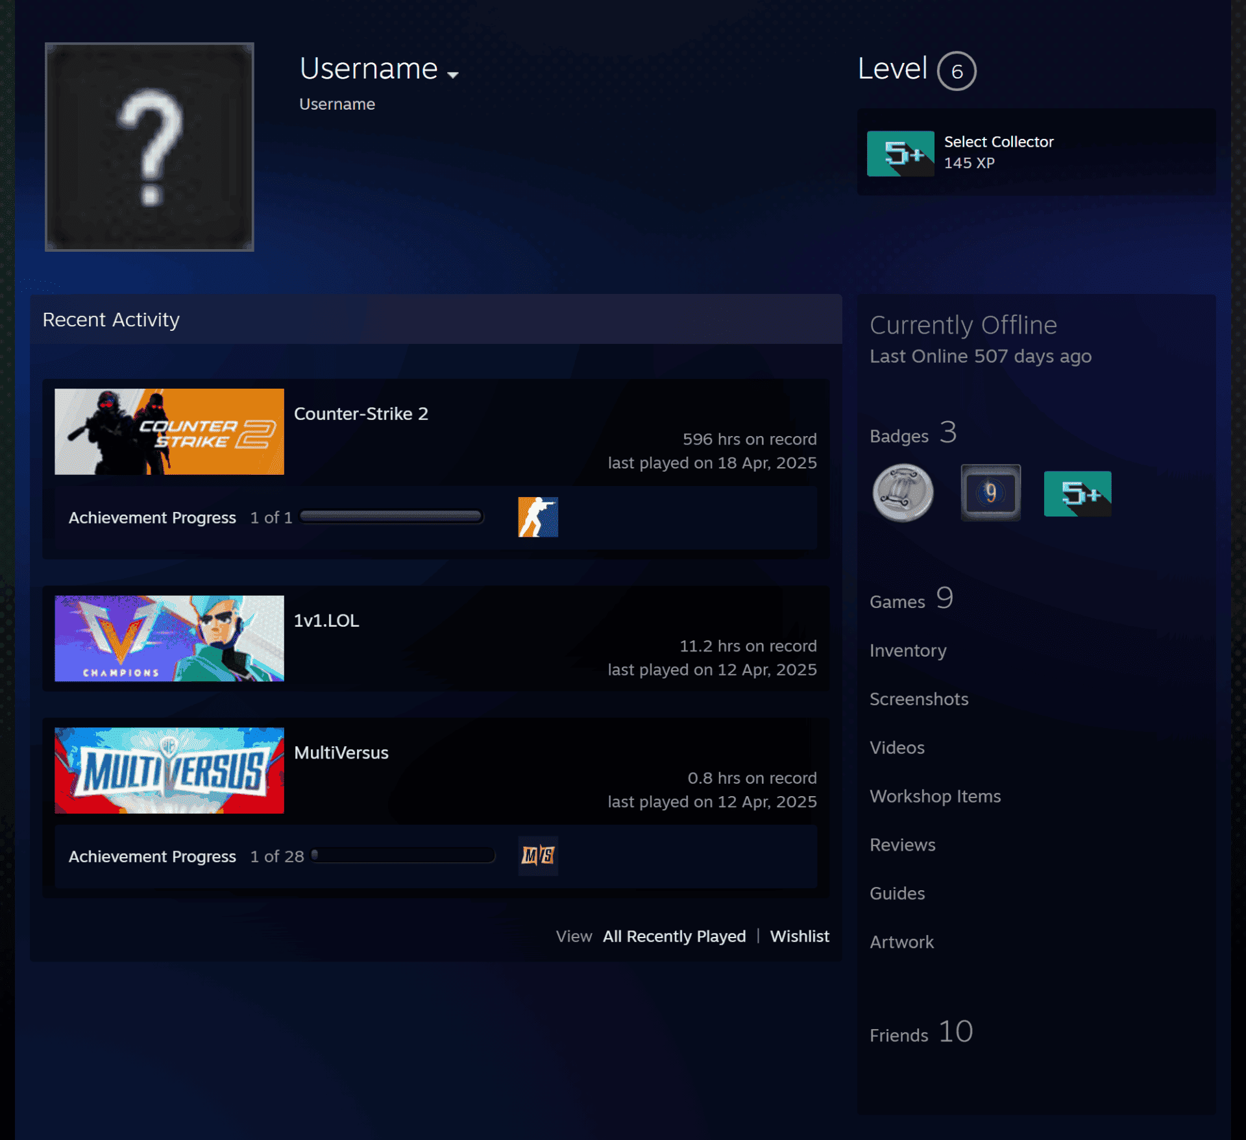1246x1140 pixels.
Task: Open the Screenshots link
Action: (919, 699)
